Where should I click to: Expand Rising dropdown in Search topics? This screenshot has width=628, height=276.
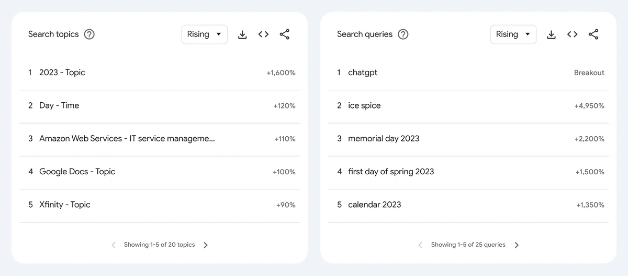pyautogui.click(x=205, y=34)
